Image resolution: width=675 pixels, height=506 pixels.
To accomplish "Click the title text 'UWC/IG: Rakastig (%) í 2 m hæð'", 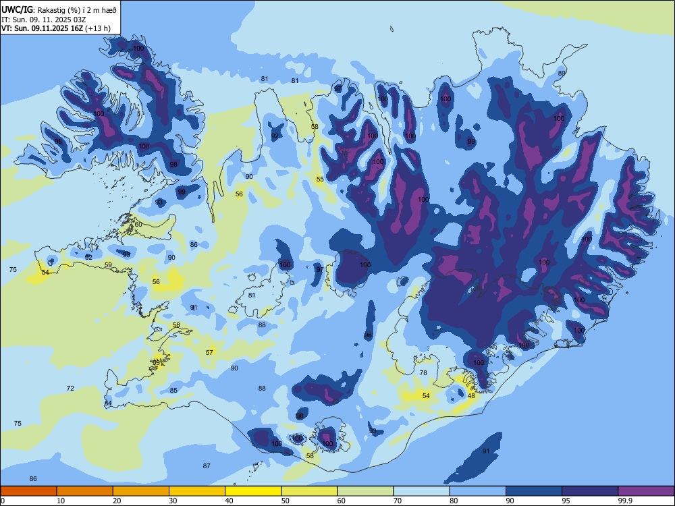I will pyautogui.click(x=59, y=9).
